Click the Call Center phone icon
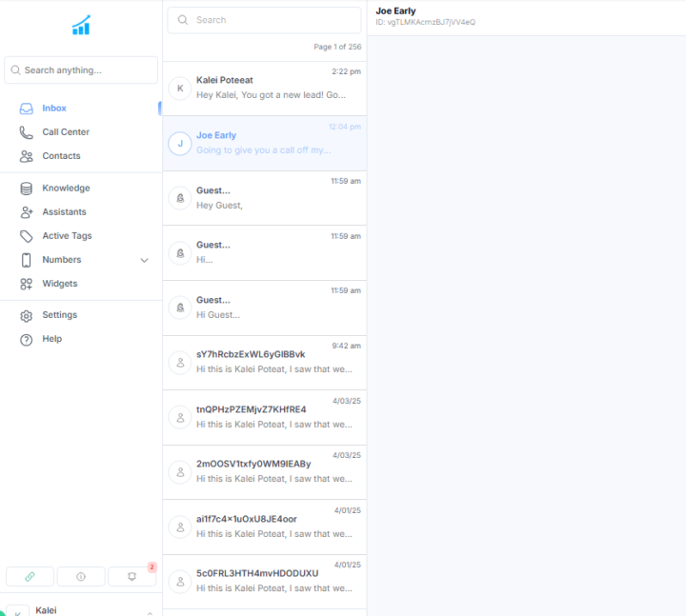This screenshot has height=616, width=686. [x=27, y=132]
